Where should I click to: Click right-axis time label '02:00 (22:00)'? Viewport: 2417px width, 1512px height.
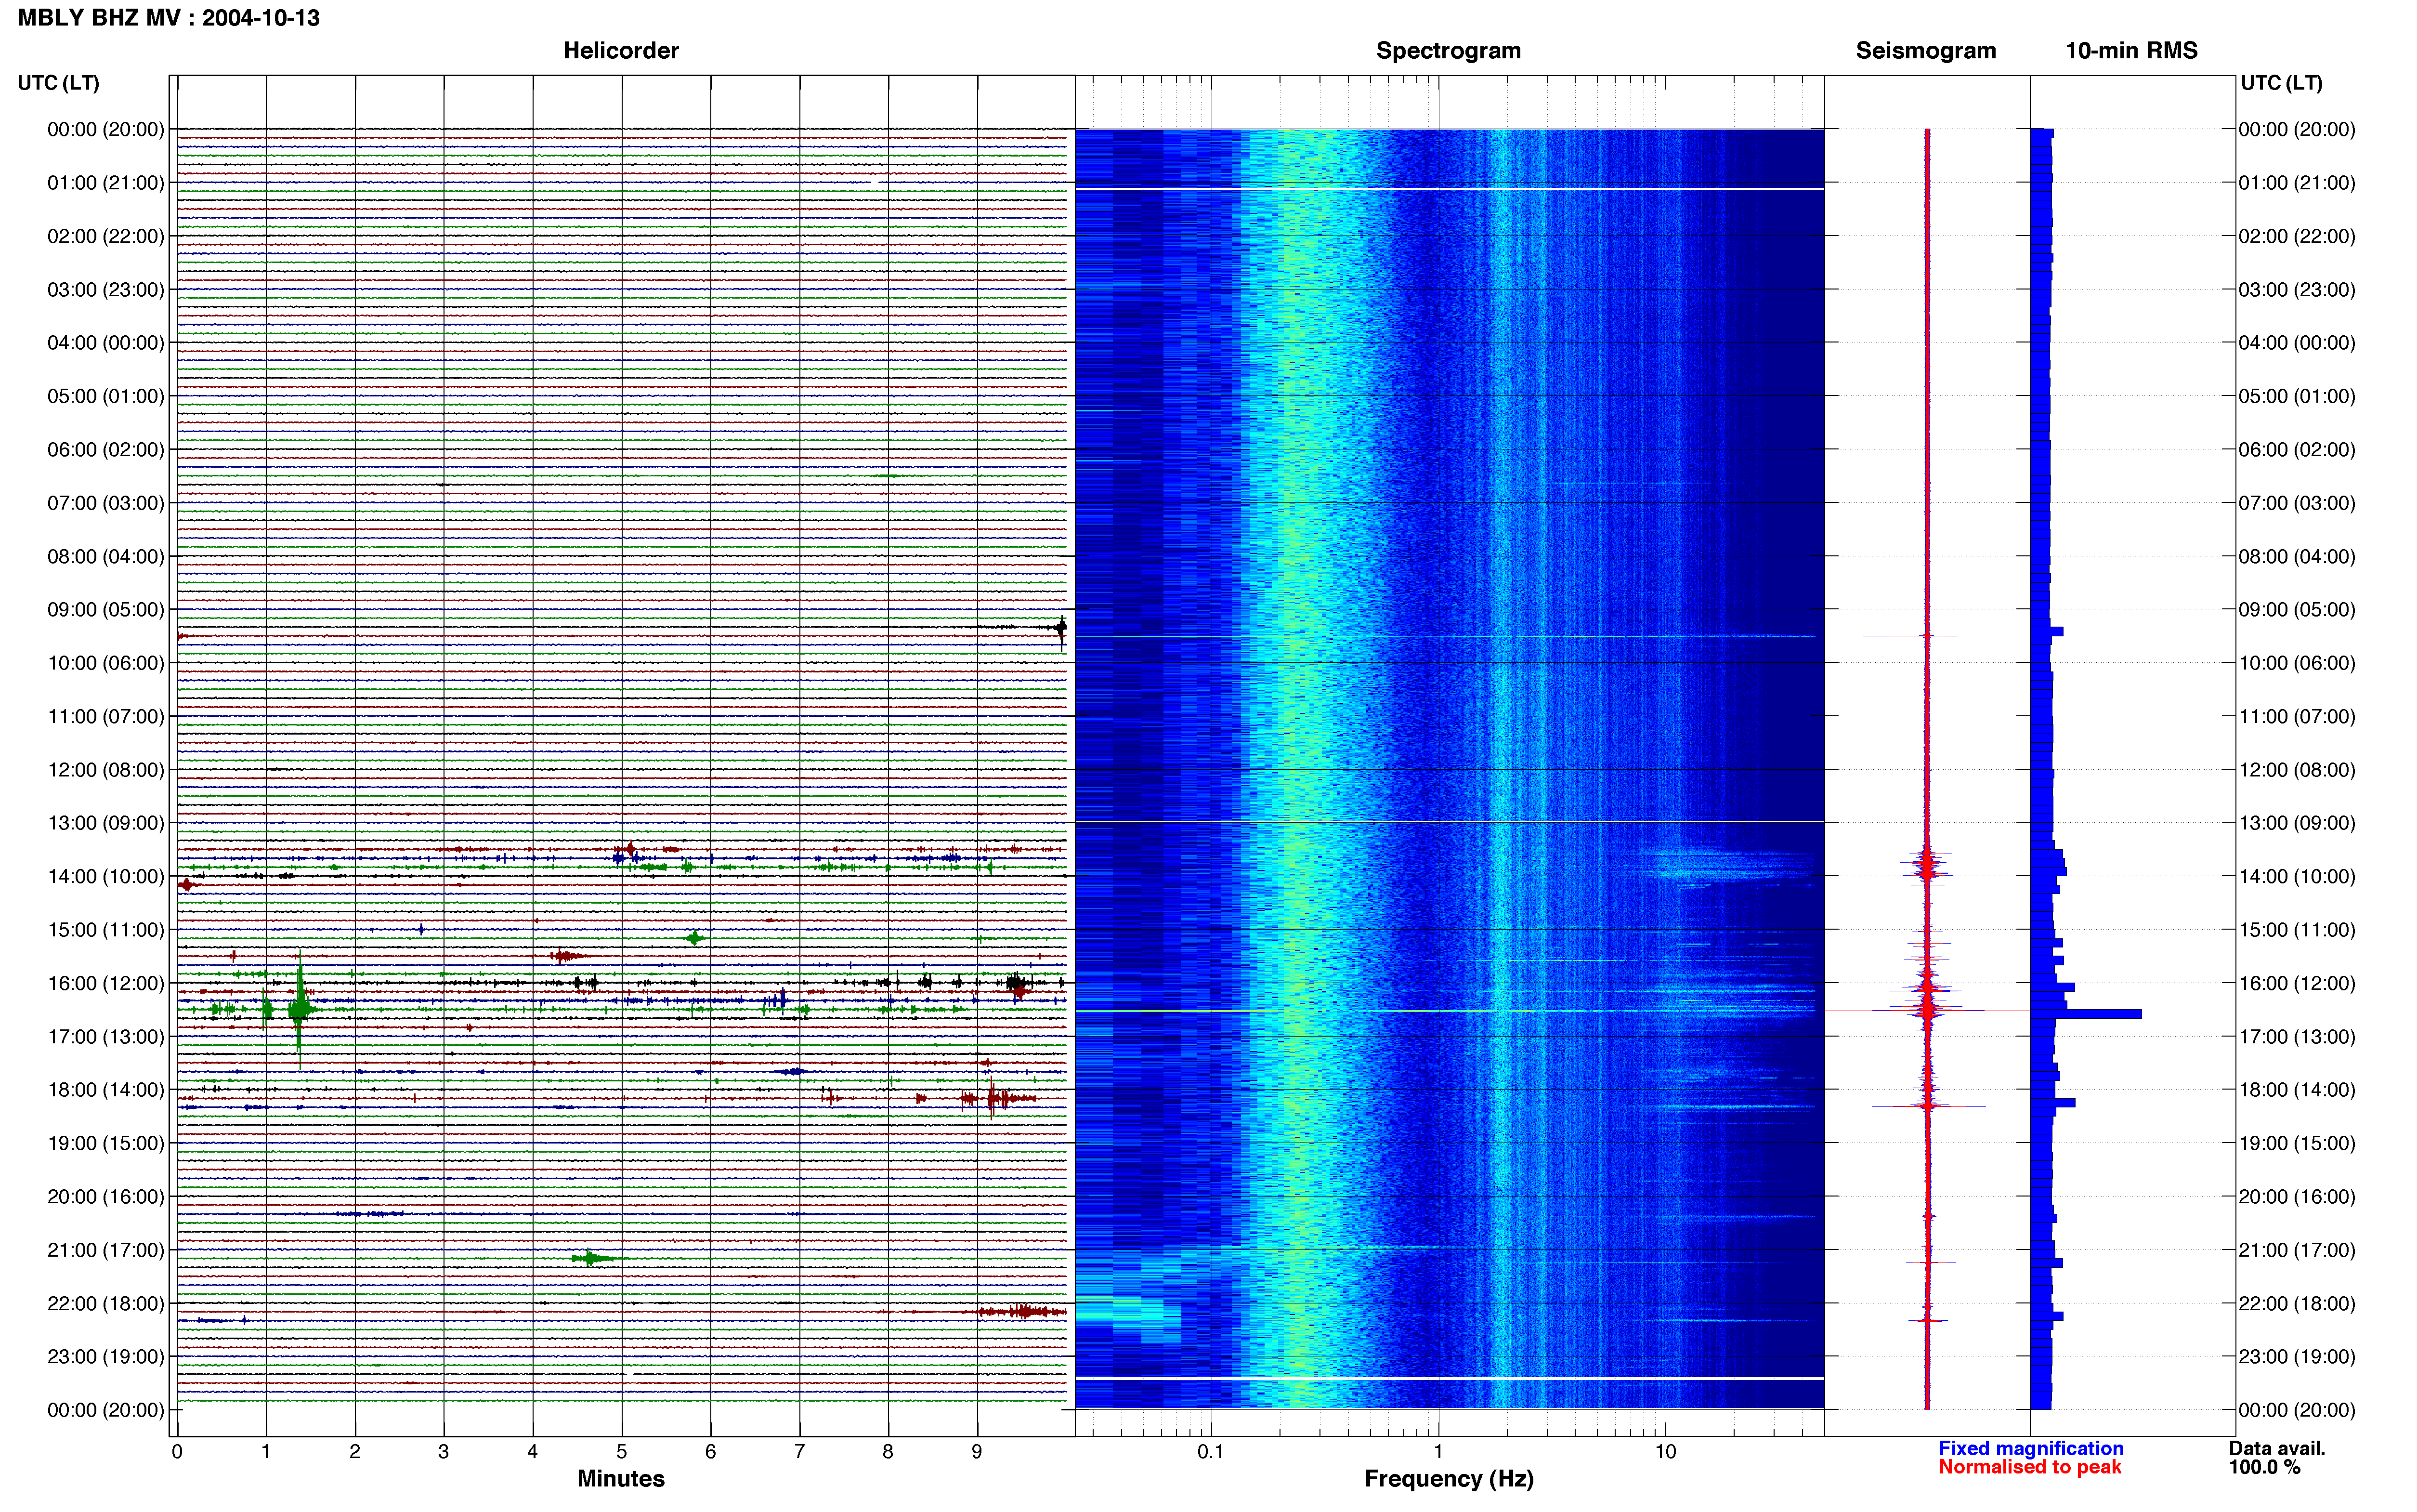pyautogui.click(x=2297, y=237)
